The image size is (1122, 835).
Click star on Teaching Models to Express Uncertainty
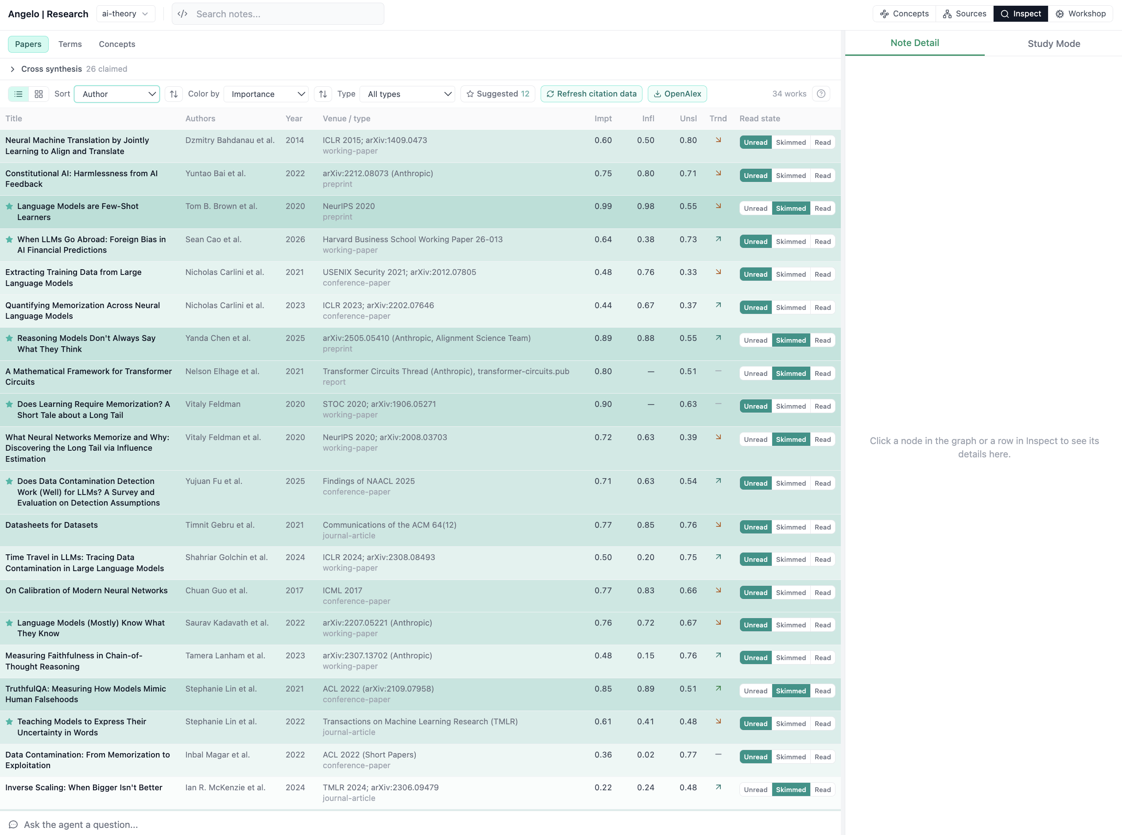tap(9, 722)
